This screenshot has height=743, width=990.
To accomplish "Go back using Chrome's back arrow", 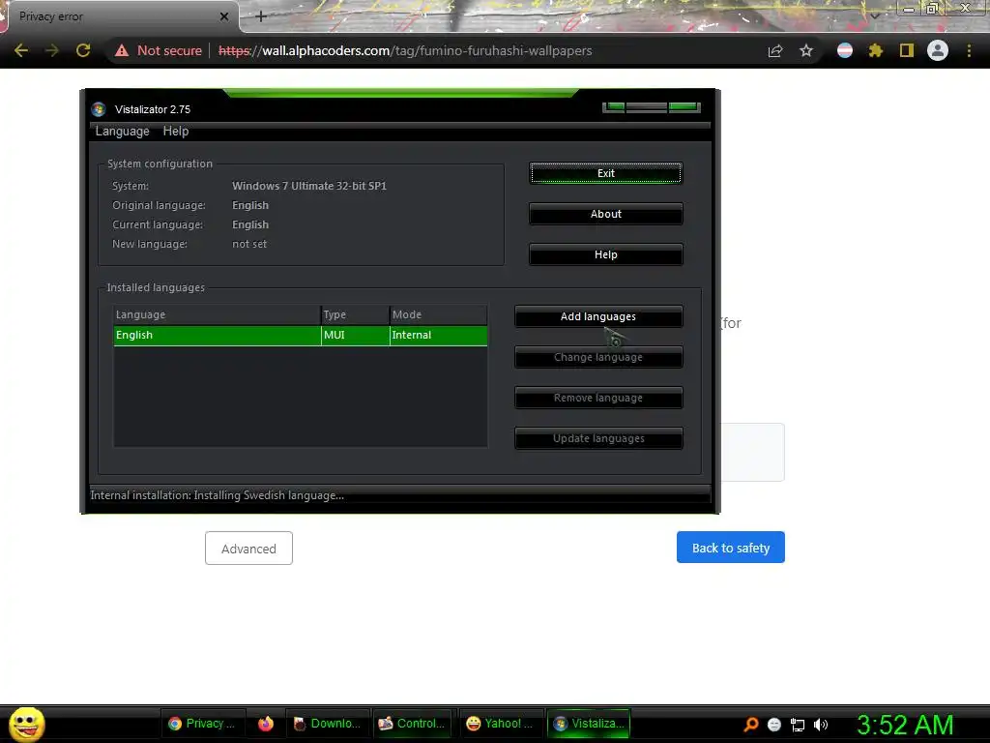I will coord(21,50).
